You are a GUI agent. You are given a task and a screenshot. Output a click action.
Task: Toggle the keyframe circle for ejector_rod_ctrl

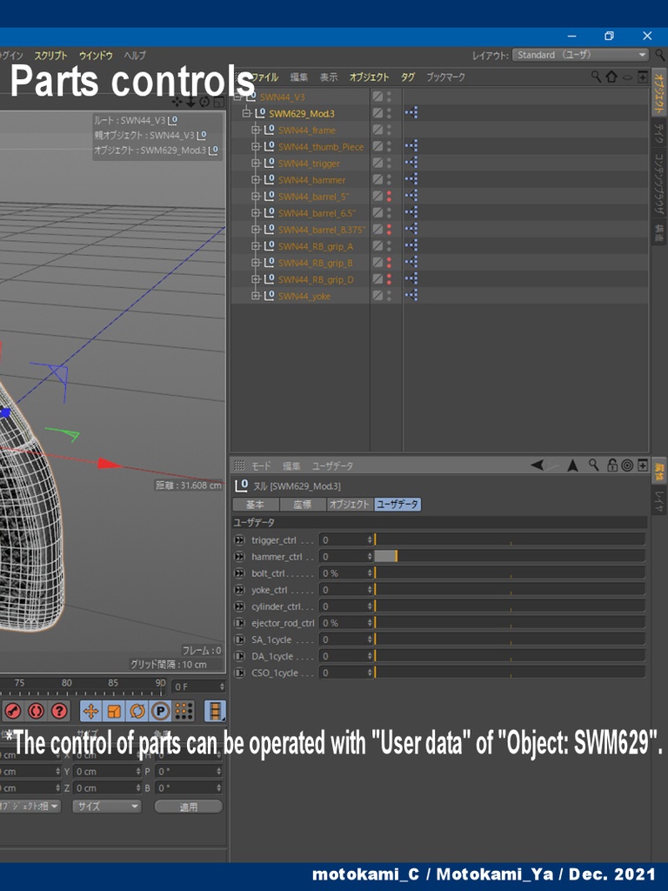(x=240, y=623)
